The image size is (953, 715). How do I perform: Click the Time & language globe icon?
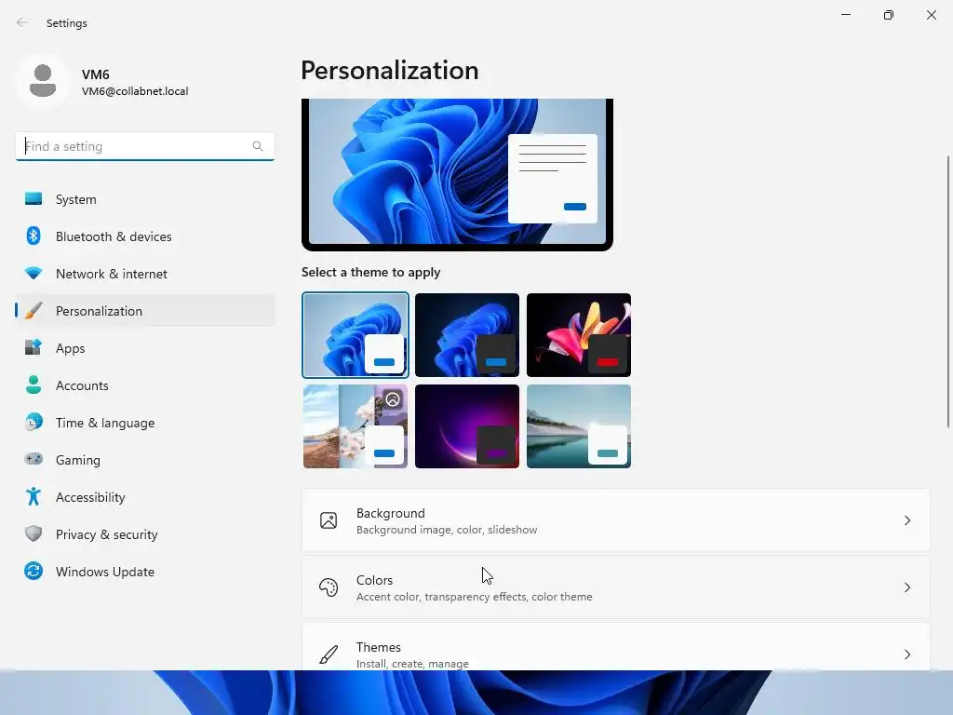tap(34, 422)
